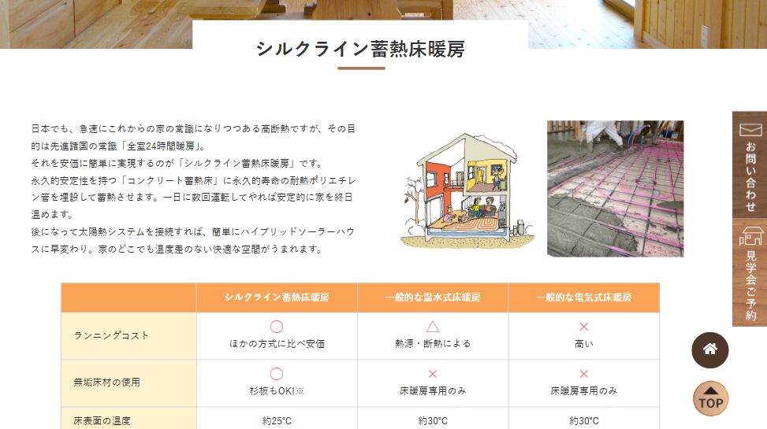Click the cross mark in 温水式 無垢床材 cell
The image size is (767, 429).
433,374
